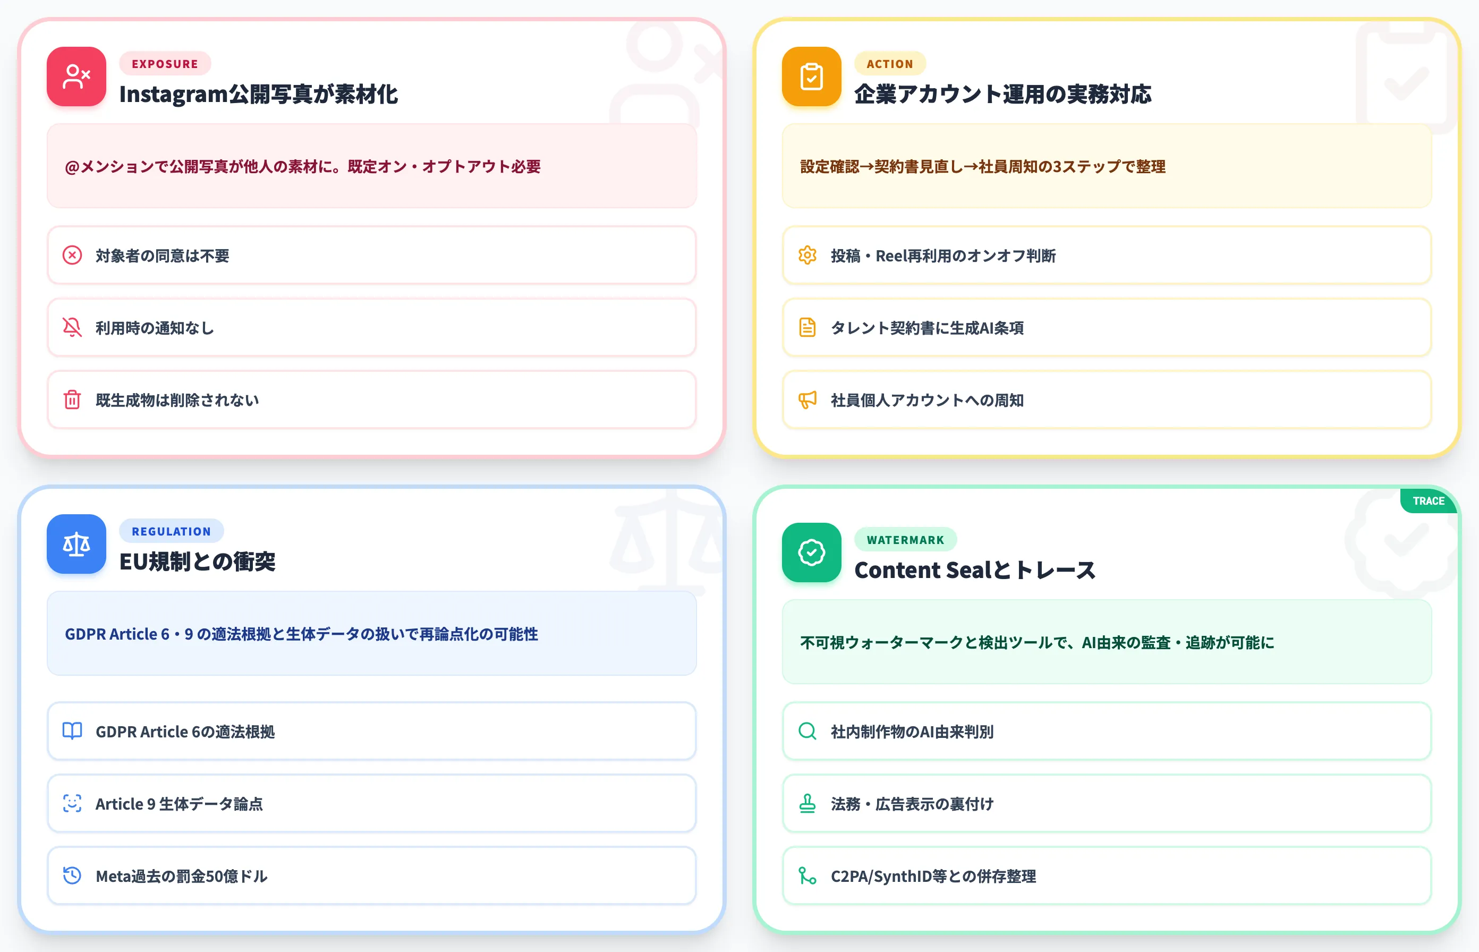Click the circled X icon beside 対象者の同意は不要

point(72,256)
